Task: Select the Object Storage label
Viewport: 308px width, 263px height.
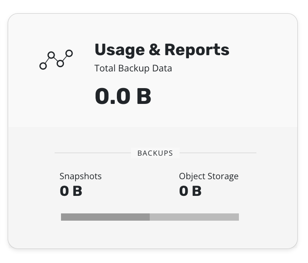Action: [209, 176]
